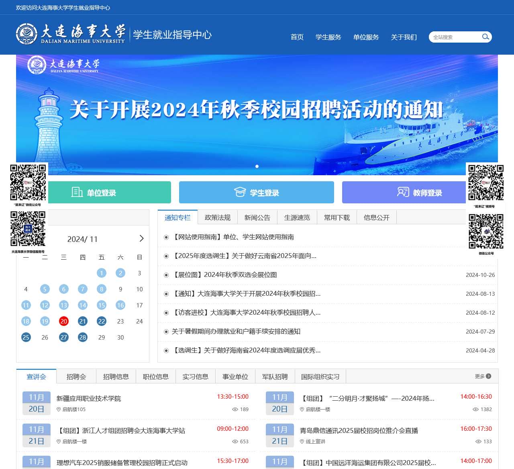Click the 2024-10-26 date text
The height and width of the screenshot is (469, 514).
pos(480,275)
